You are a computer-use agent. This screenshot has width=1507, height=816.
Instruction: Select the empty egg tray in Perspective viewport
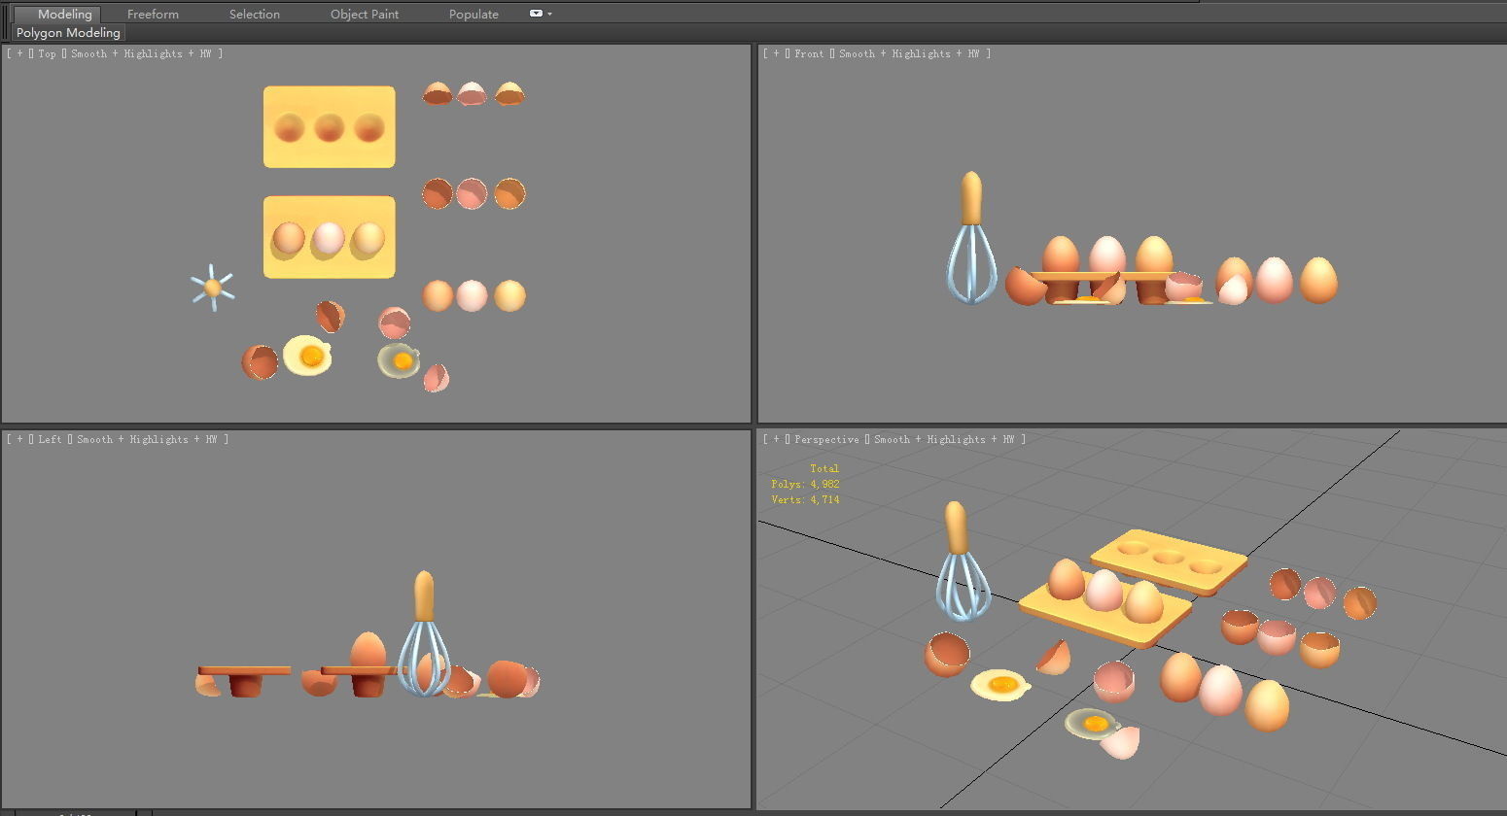(x=1169, y=561)
